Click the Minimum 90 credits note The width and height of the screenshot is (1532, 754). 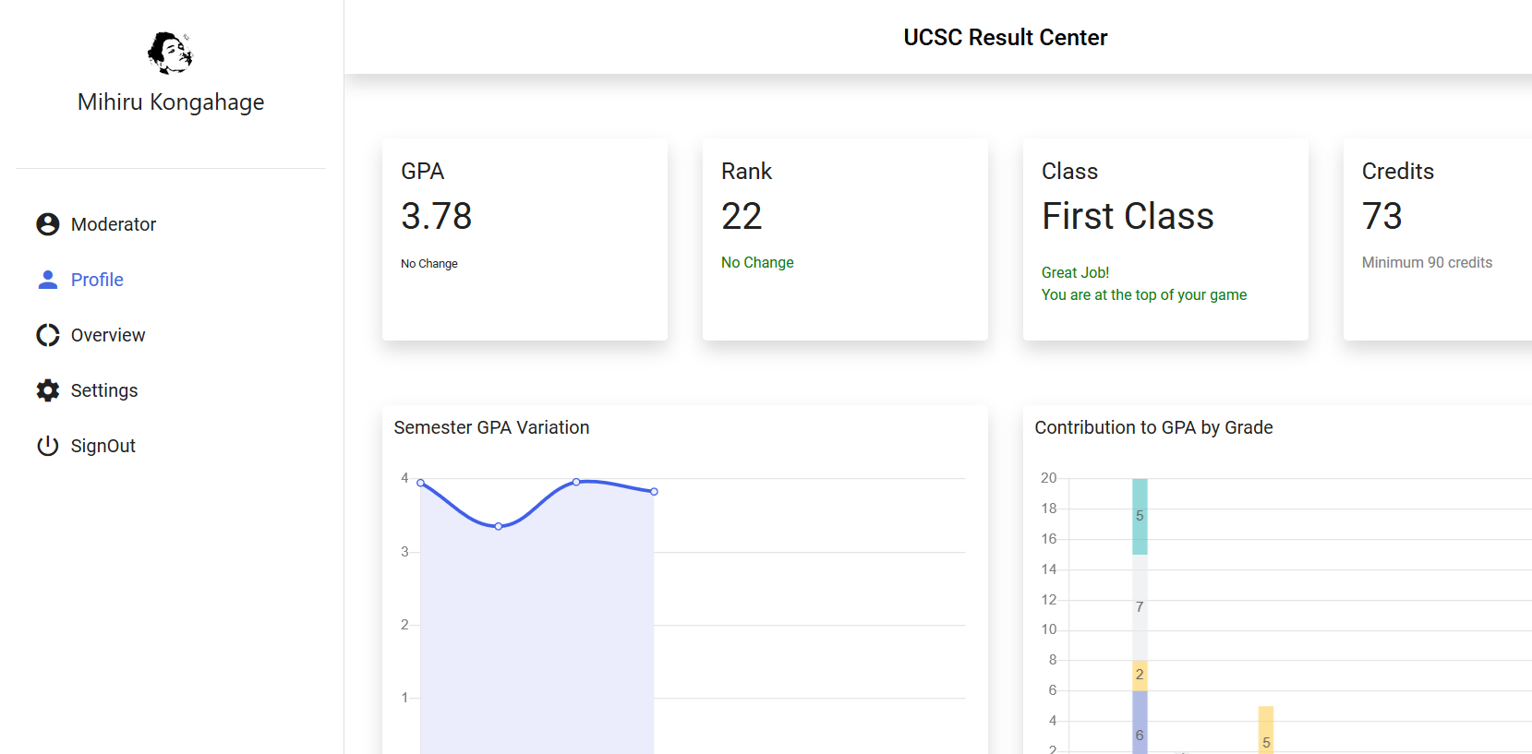[x=1427, y=263]
